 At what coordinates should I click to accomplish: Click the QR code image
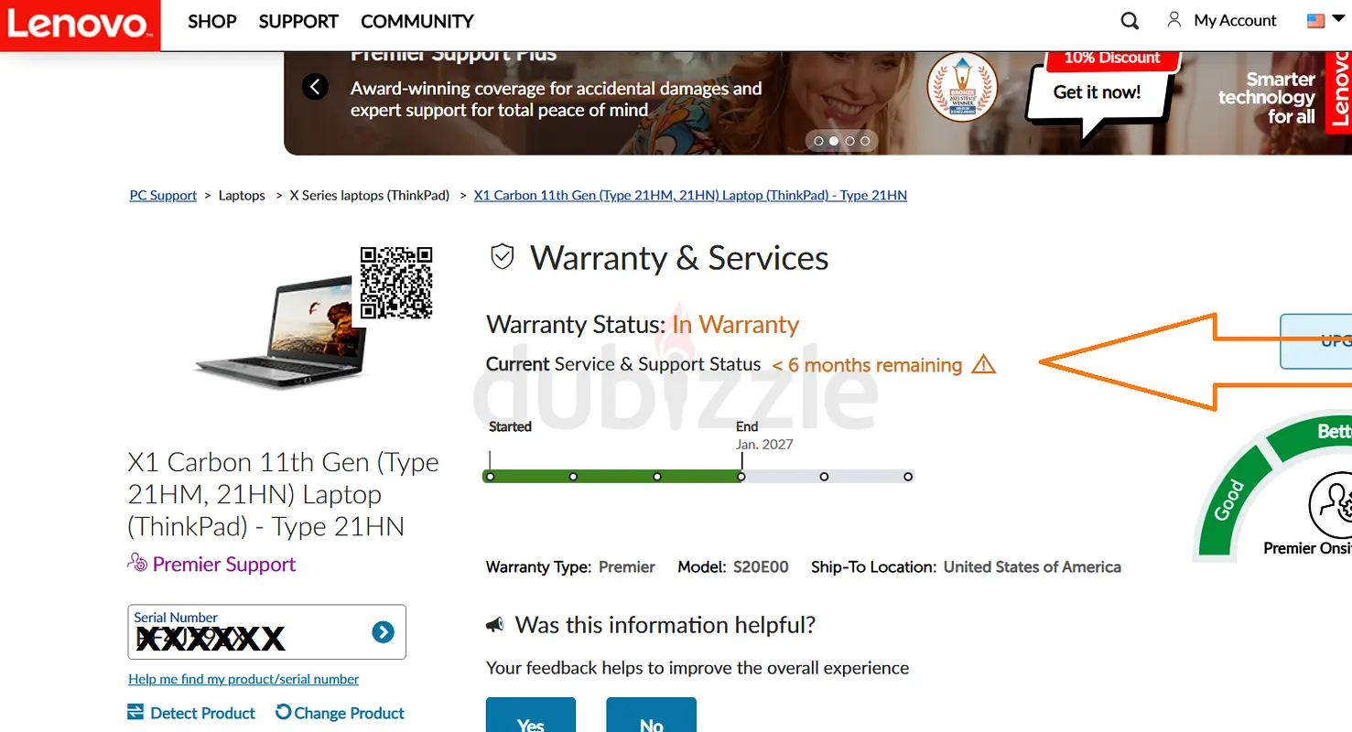tap(395, 283)
